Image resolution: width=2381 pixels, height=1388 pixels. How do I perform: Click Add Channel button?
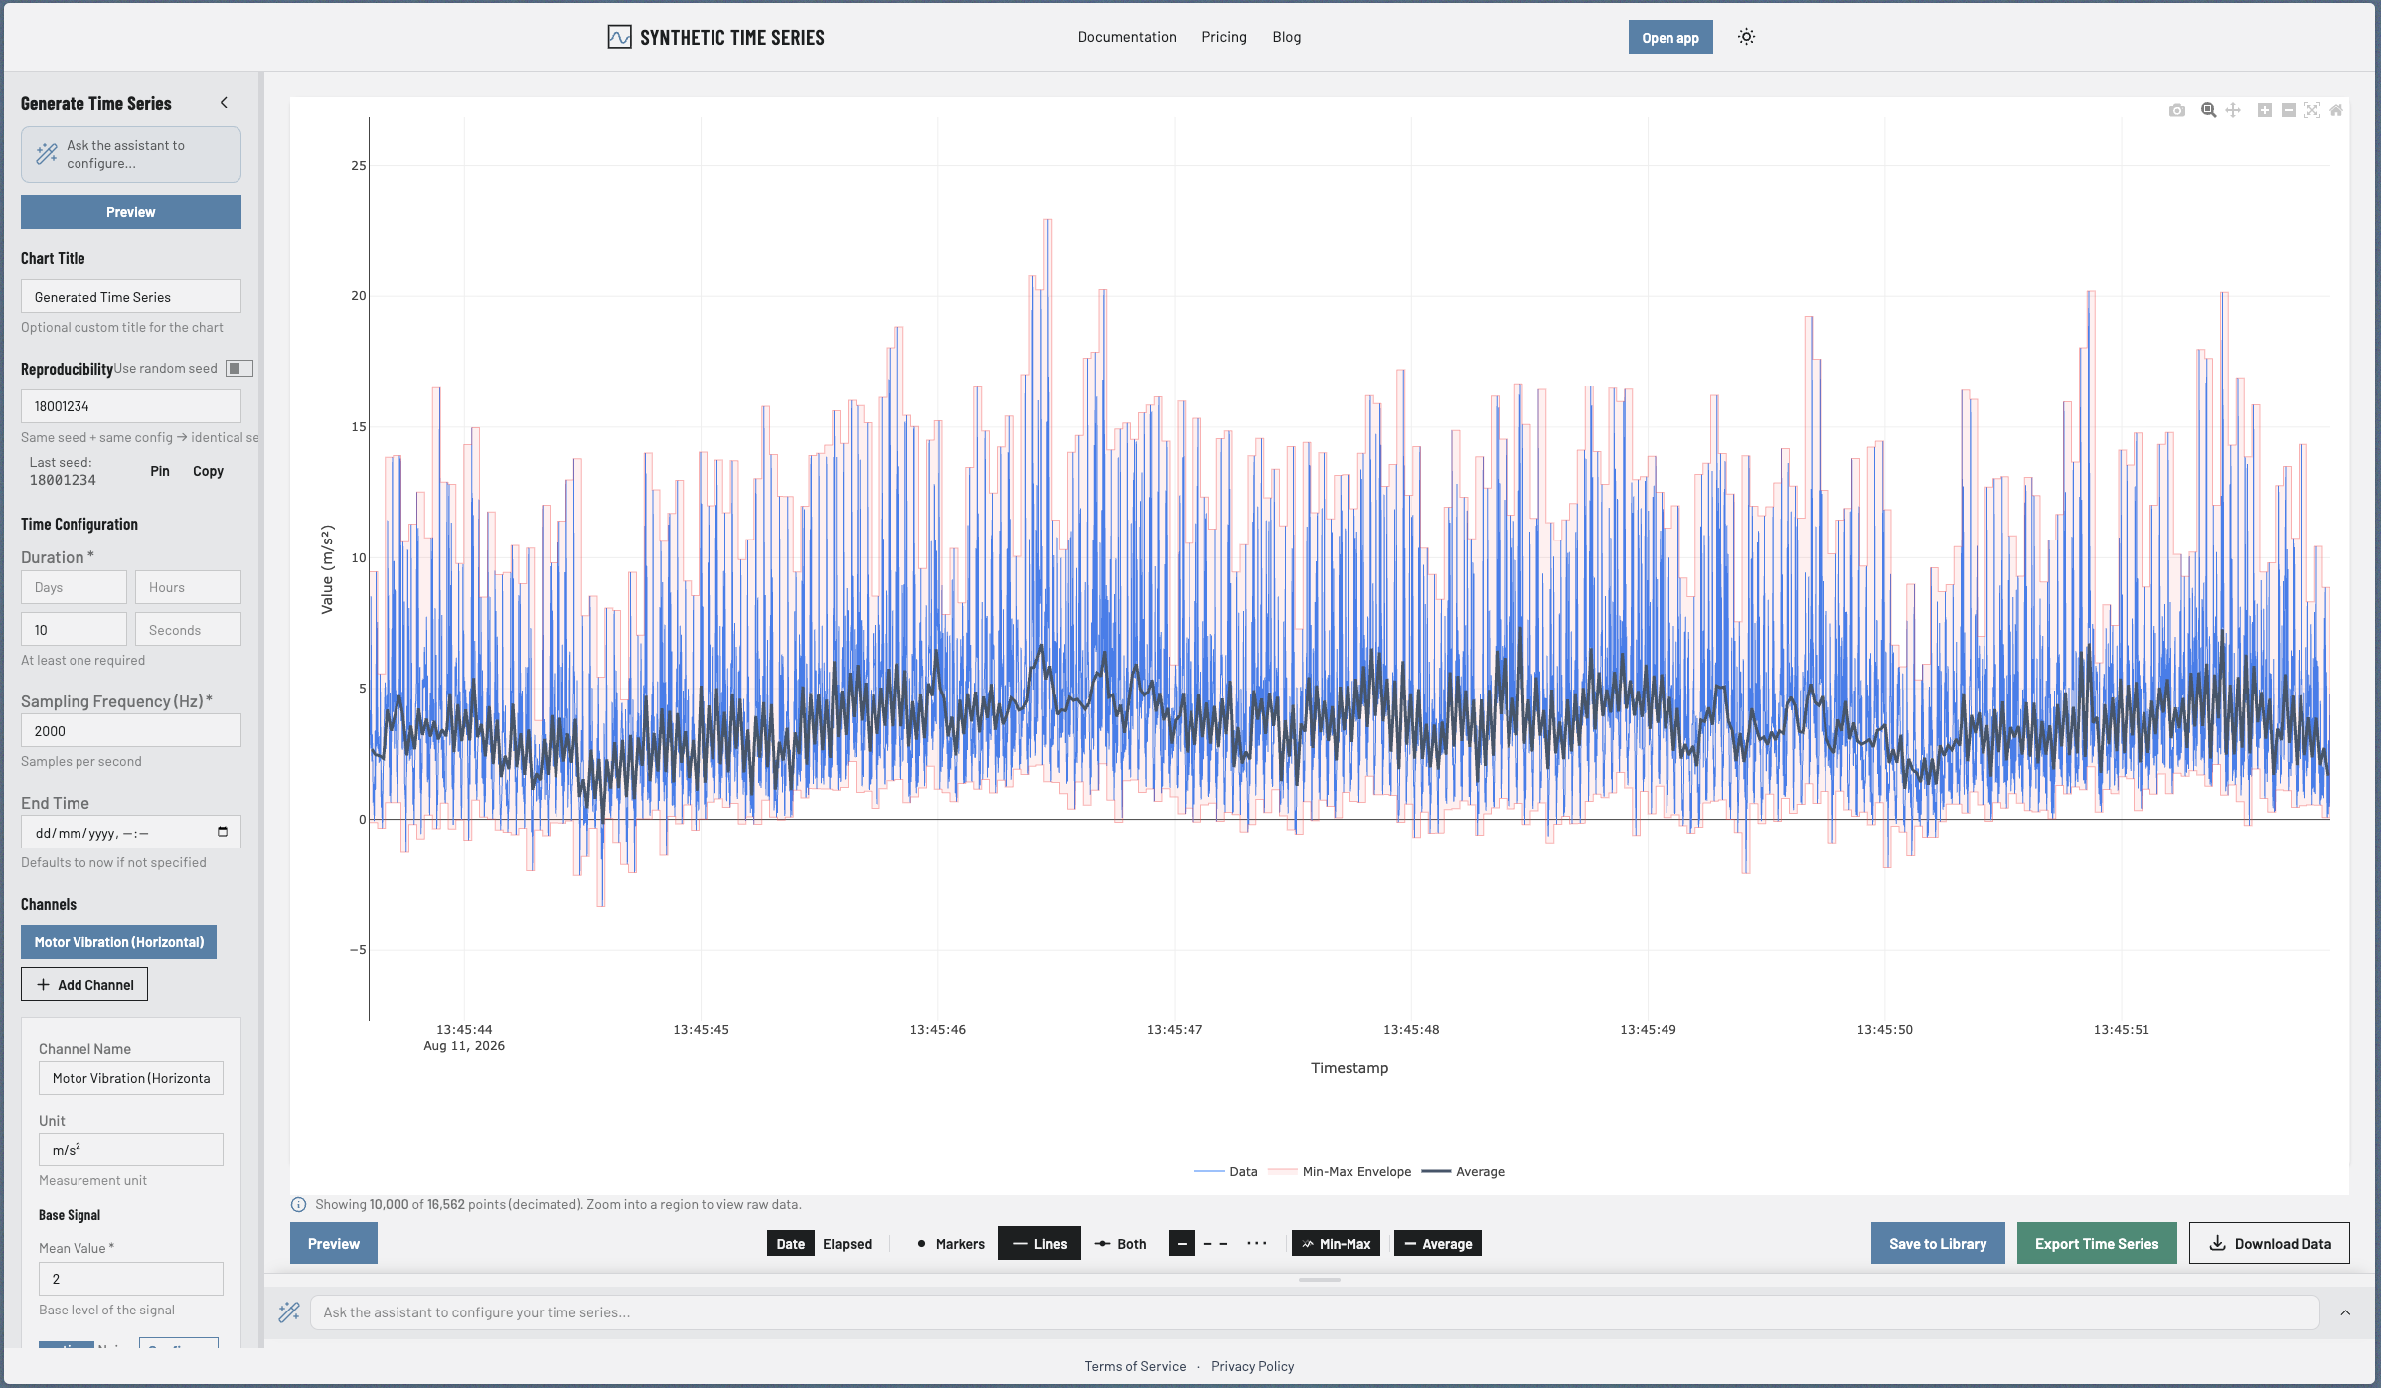click(x=84, y=985)
